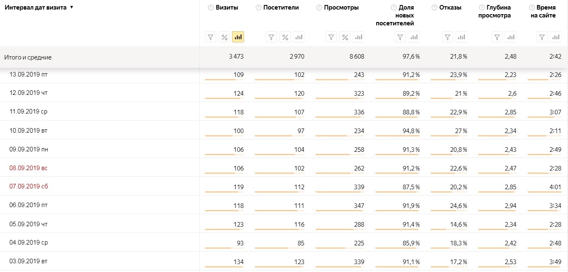The height and width of the screenshot is (272, 568).
Task: Show bar chart for Просмотры column
Action: [x=358, y=37]
